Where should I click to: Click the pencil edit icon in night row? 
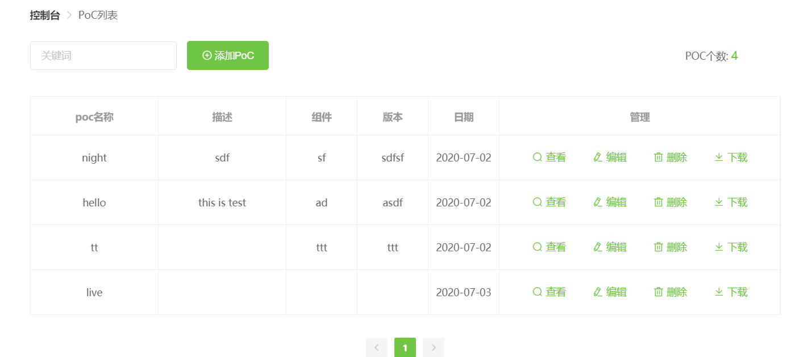(x=597, y=157)
